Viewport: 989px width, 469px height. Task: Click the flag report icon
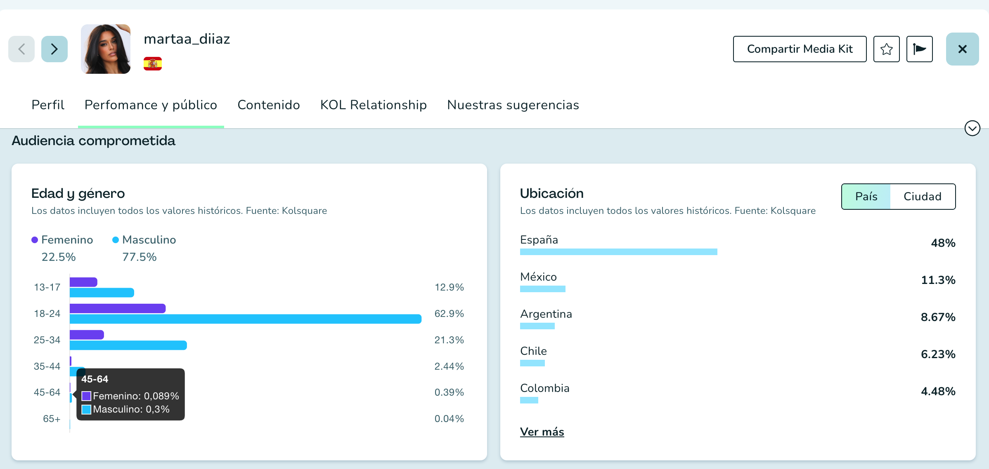[919, 49]
